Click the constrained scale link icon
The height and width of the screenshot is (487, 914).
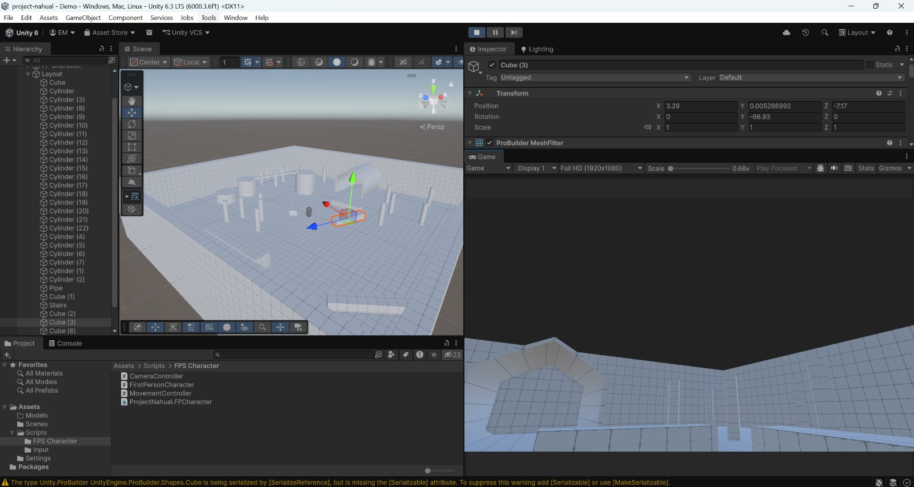(x=648, y=127)
